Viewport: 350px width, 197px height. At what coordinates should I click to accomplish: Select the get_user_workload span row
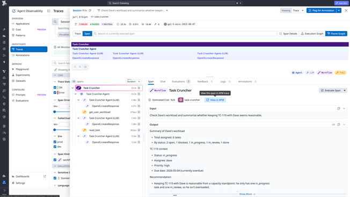(x=109, y=112)
